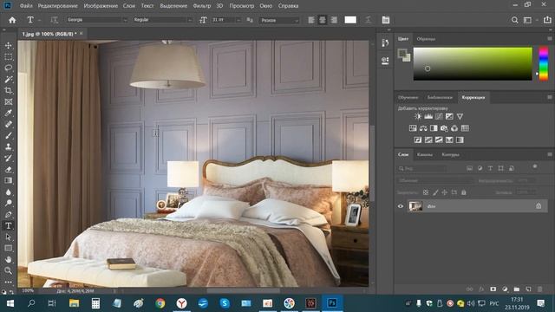Select the Dodge tool
Image resolution: width=555 pixels, height=312 pixels.
click(8, 203)
